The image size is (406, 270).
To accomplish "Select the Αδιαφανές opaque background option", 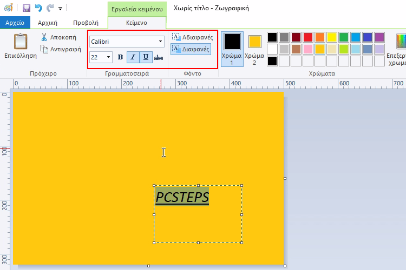I will (192, 37).
